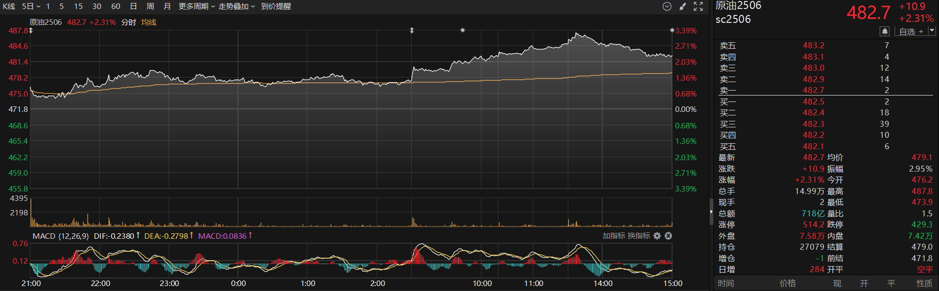Viewport: 939px width, 291px height.
Task: Click the 性质 column header
Action: pyautogui.click(x=925, y=283)
